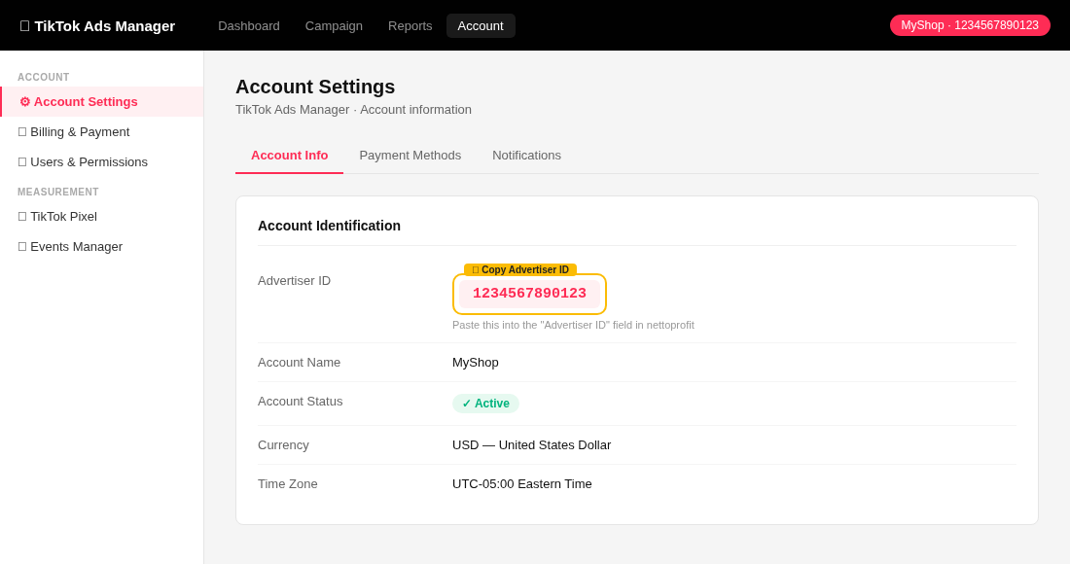The width and height of the screenshot is (1070, 564).
Task: Open the Reports nav item
Action: [410, 26]
